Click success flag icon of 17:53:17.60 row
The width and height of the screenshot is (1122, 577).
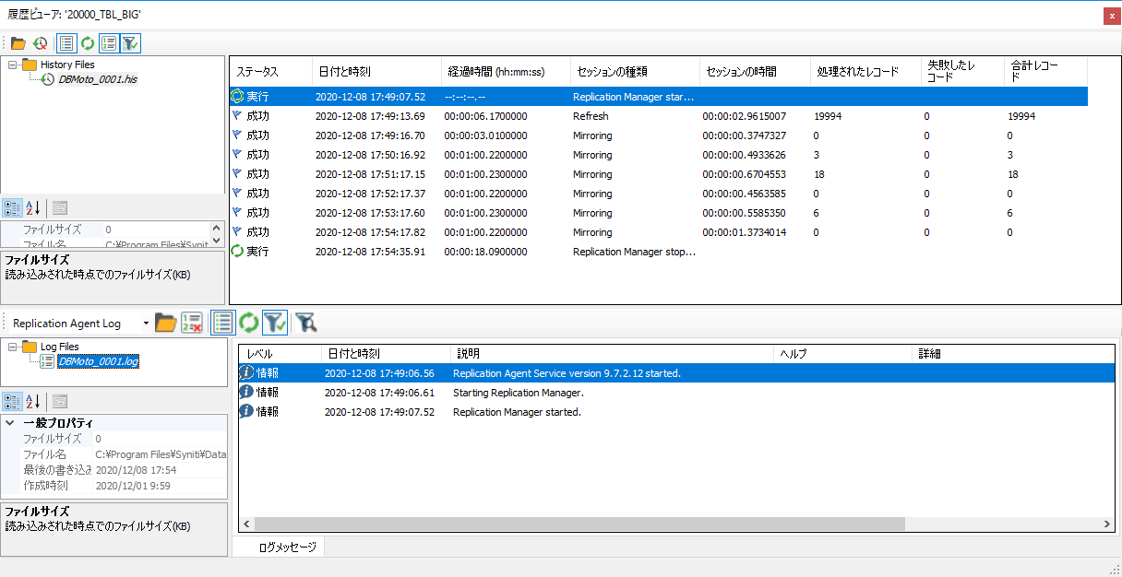[237, 213]
